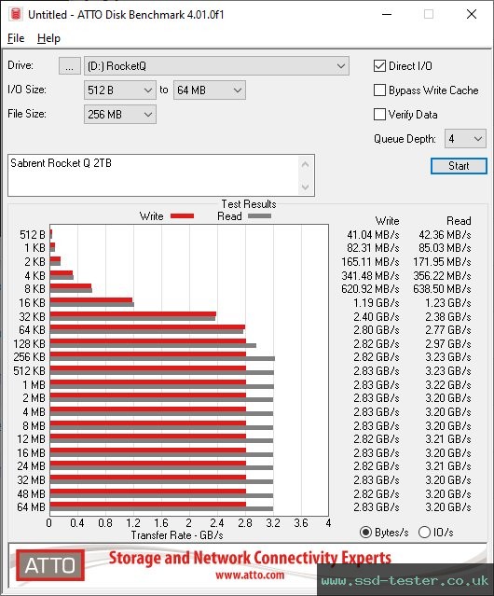Click the Read column header

(x=459, y=221)
